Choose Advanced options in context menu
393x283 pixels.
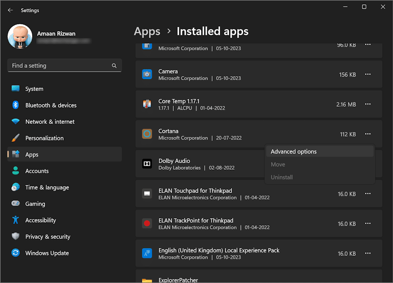(320, 151)
